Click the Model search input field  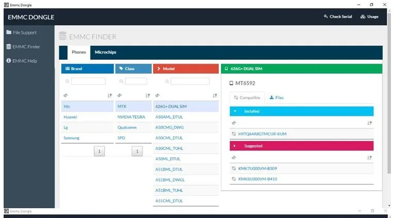(x=190, y=81)
